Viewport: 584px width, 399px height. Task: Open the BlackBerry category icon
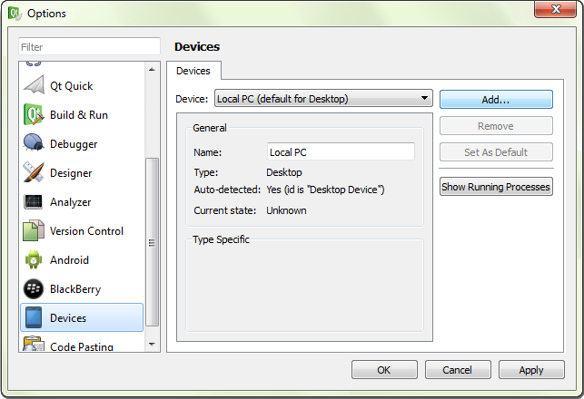point(35,289)
